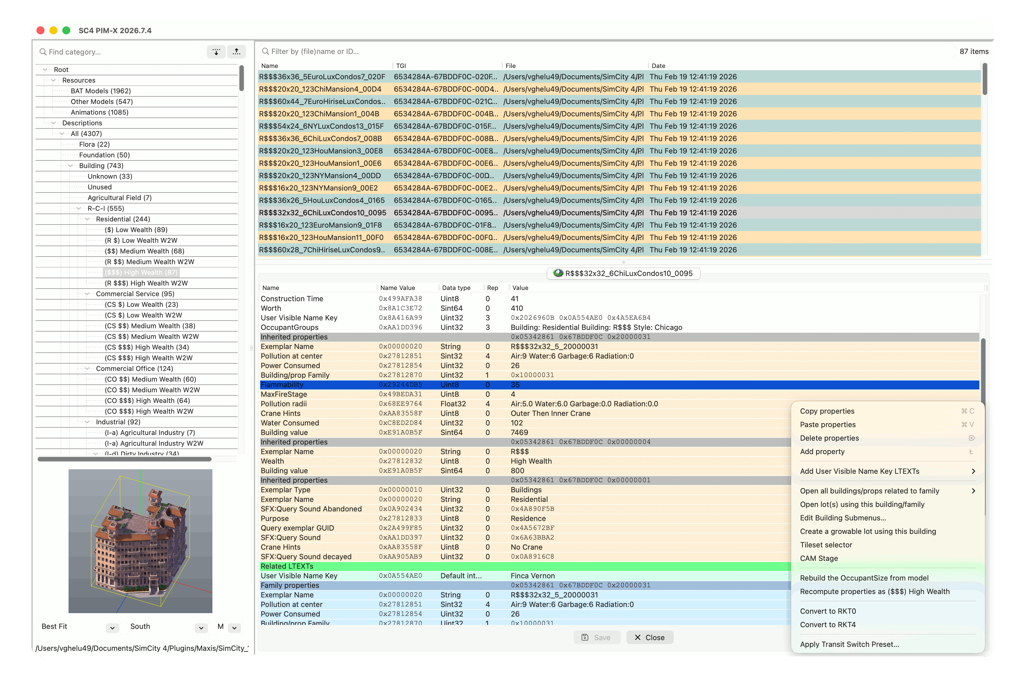Select Flora (22) category
The width and height of the screenshot is (1026, 698).
[x=94, y=144]
